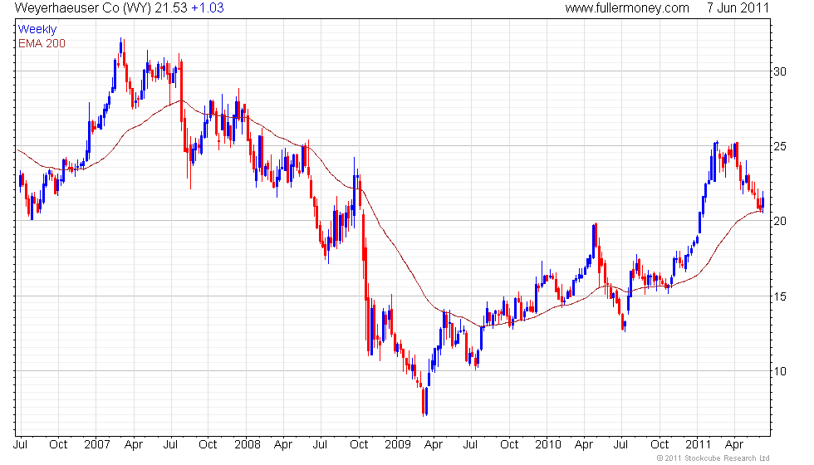This screenshot has width=814, height=465.
Task: Click the 20 price axis label
Action: [780, 221]
